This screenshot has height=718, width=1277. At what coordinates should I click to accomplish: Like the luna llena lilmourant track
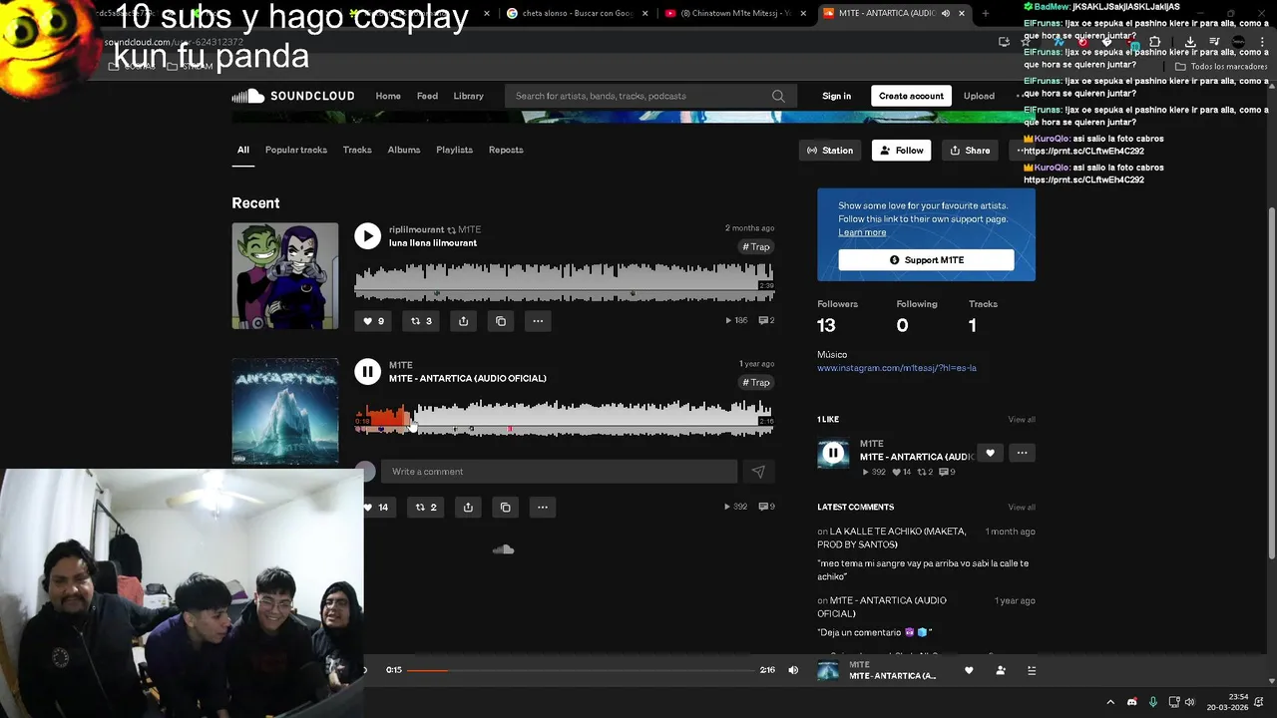374,321
